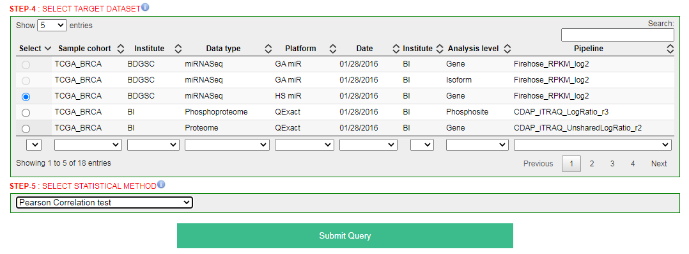Click the Step-4 info icon

point(146,6)
